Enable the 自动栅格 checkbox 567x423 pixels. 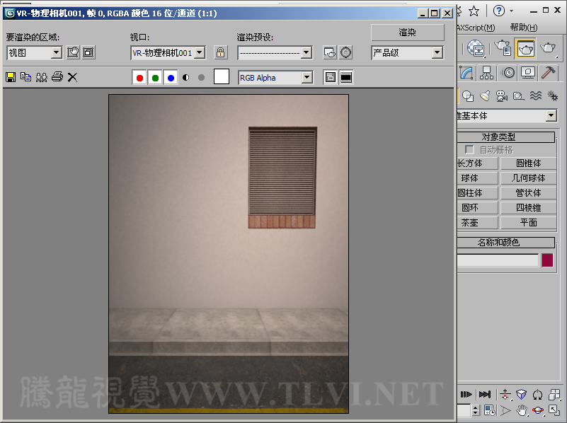(469, 150)
